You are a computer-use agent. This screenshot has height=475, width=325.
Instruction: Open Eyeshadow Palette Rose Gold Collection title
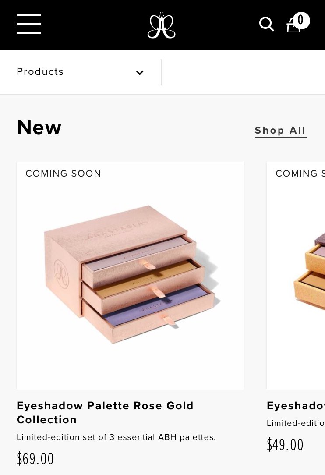pos(105,412)
